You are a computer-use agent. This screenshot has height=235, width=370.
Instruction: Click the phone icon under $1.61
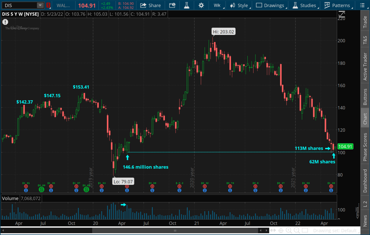coord(26,186)
